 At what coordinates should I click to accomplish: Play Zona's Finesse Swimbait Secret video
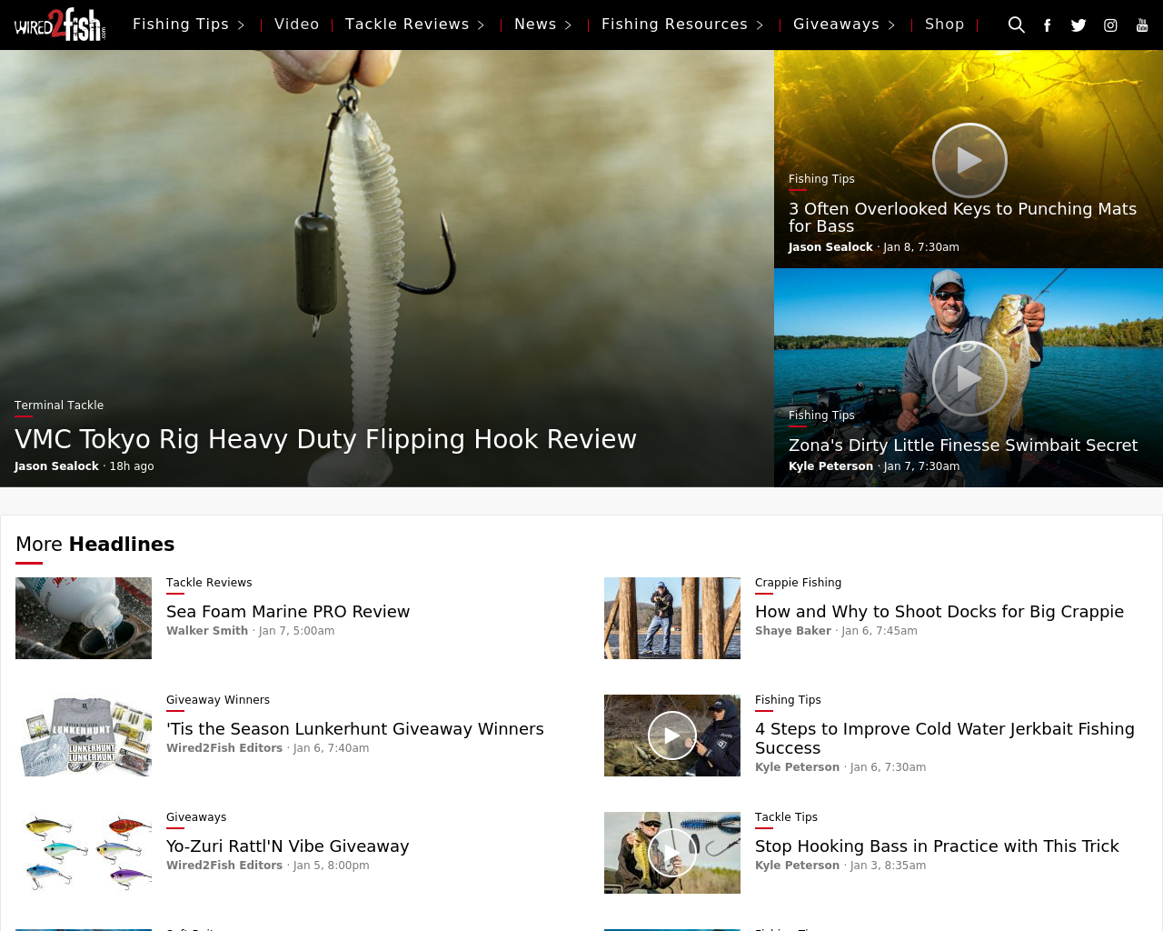pos(969,378)
